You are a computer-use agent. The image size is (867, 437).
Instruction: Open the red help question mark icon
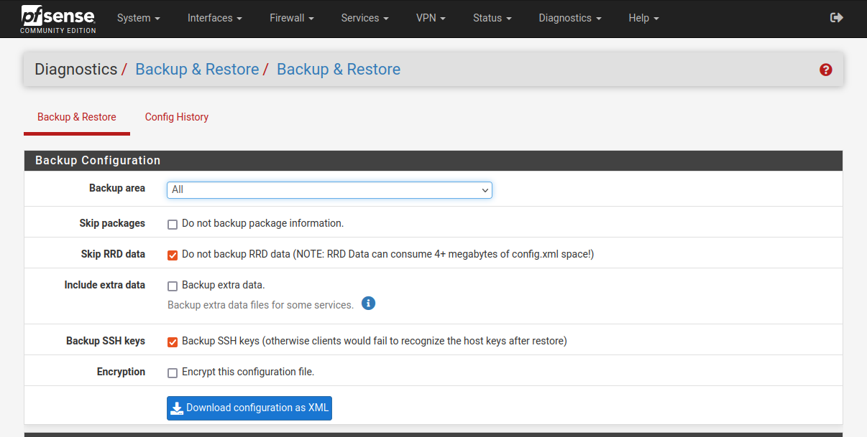(x=825, y=70)
